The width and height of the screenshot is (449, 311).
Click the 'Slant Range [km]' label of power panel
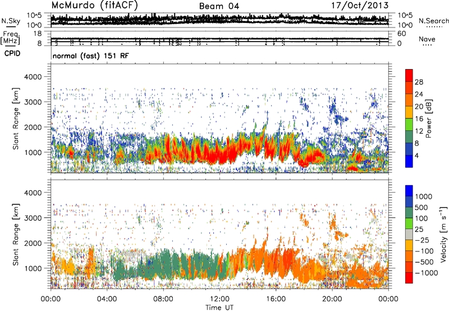[x=16, y=118]
